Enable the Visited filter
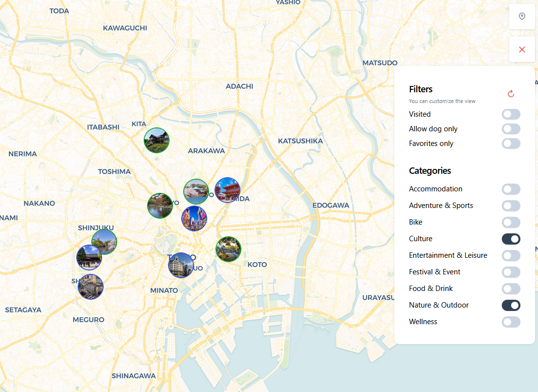Image resolution: width=538 pixels, height=392 pixels. point(511,114)
